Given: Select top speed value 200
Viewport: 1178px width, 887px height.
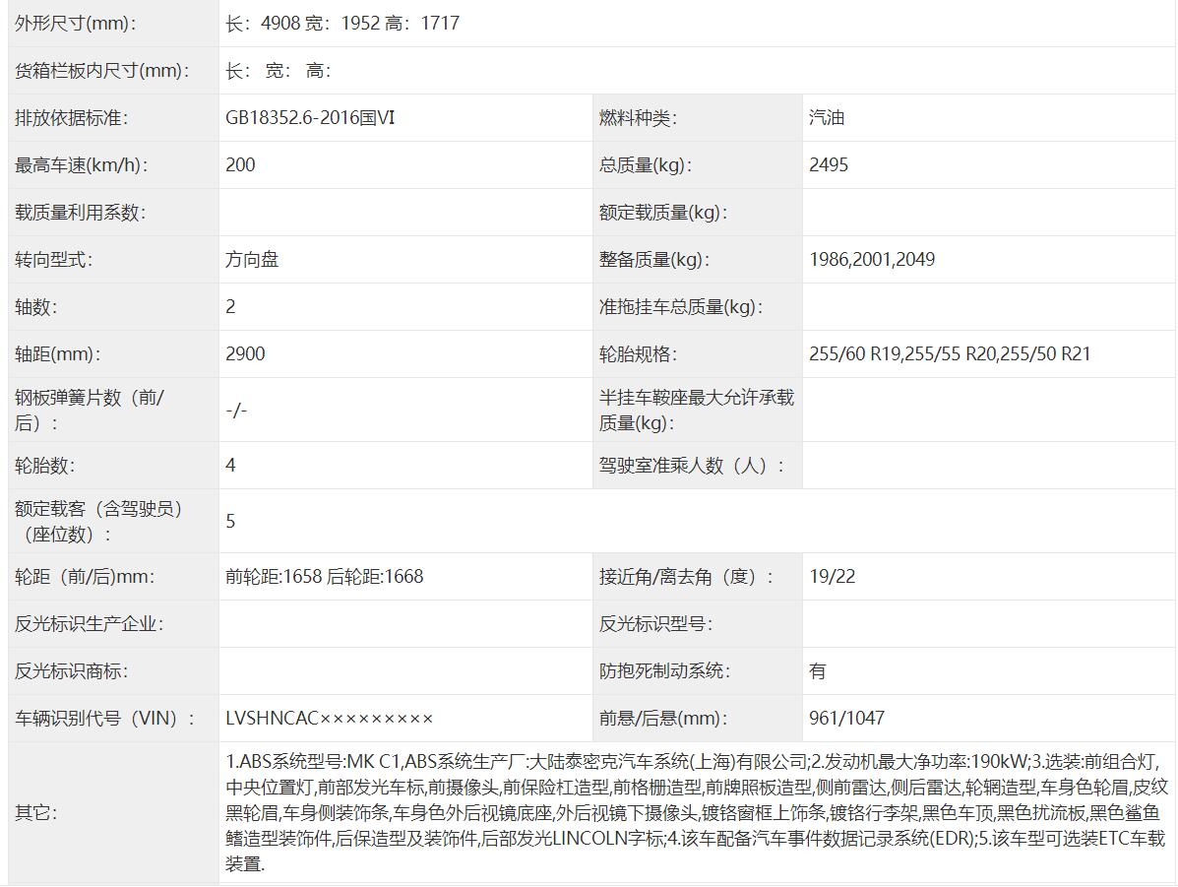Looking at the screenshot, I should point(240,165).
